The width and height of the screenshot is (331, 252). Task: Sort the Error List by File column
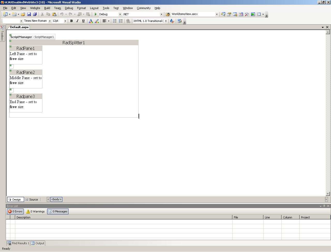click(x=248, y=217)
